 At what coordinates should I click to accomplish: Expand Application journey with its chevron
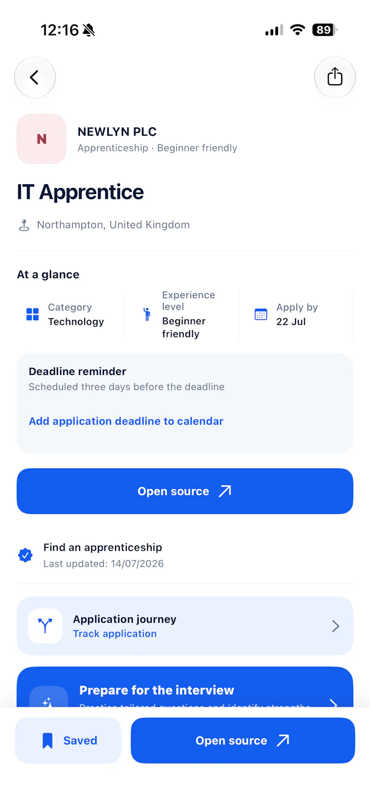point(336,626)
